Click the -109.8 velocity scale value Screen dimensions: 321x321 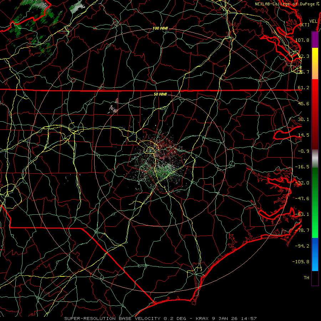pyautogui.click(x=301, y=262)
